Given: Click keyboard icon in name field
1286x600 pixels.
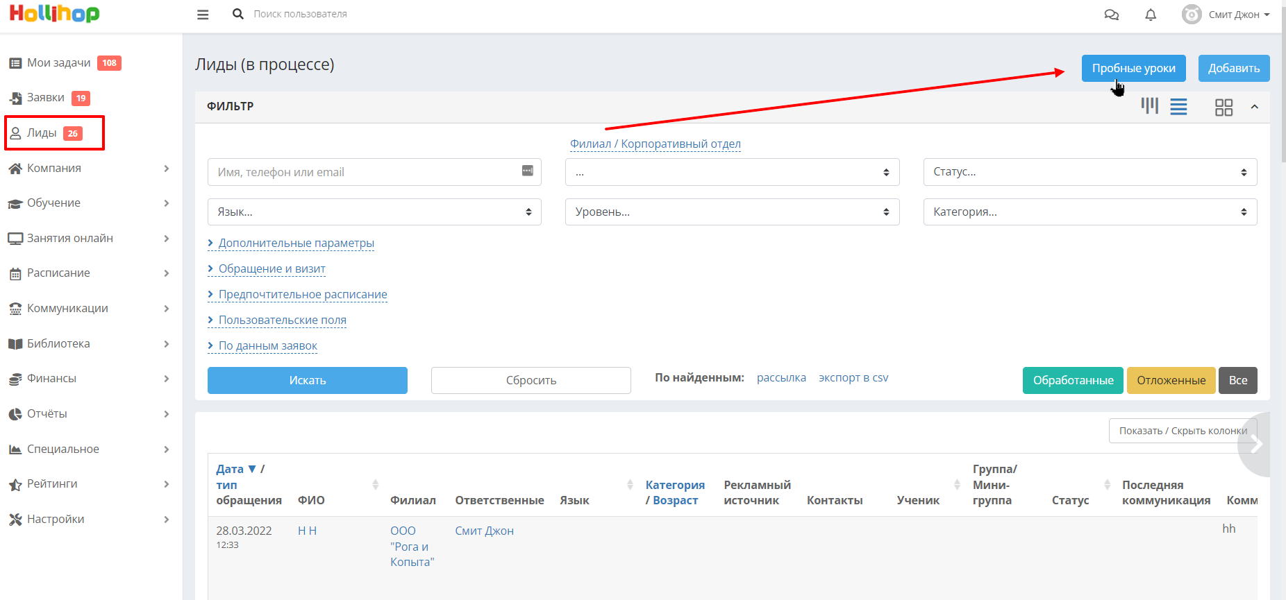Looking at the screenshot, I should (x=528, y=171).
